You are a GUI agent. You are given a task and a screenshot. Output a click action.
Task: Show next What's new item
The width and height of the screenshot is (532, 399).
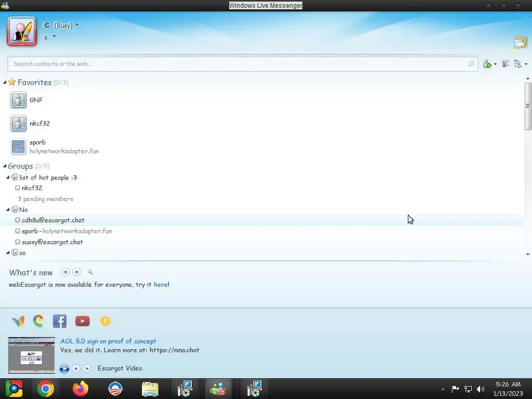click(77, 272)
